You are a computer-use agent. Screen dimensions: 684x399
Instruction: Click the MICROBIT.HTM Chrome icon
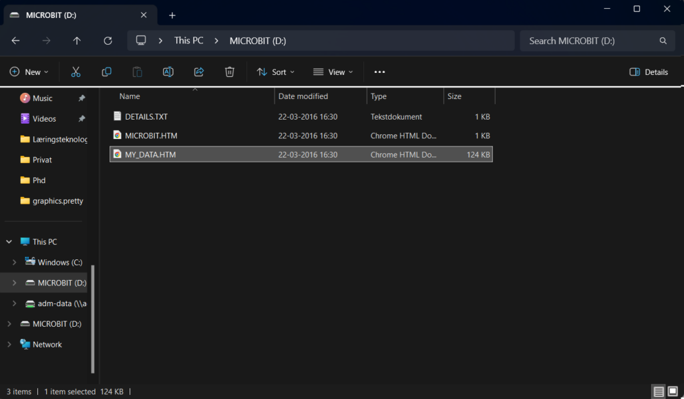[117, 135]
